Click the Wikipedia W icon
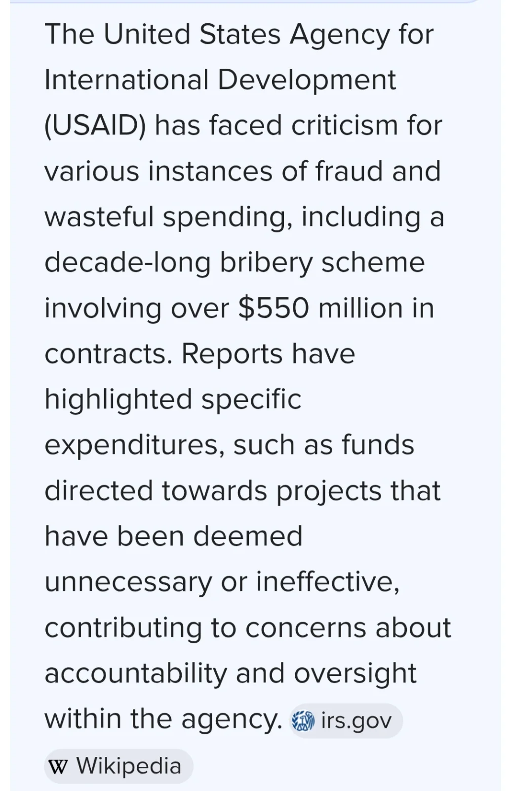This screenshot has height=791, width=511. pyautogui.click(x=58, y=767)
